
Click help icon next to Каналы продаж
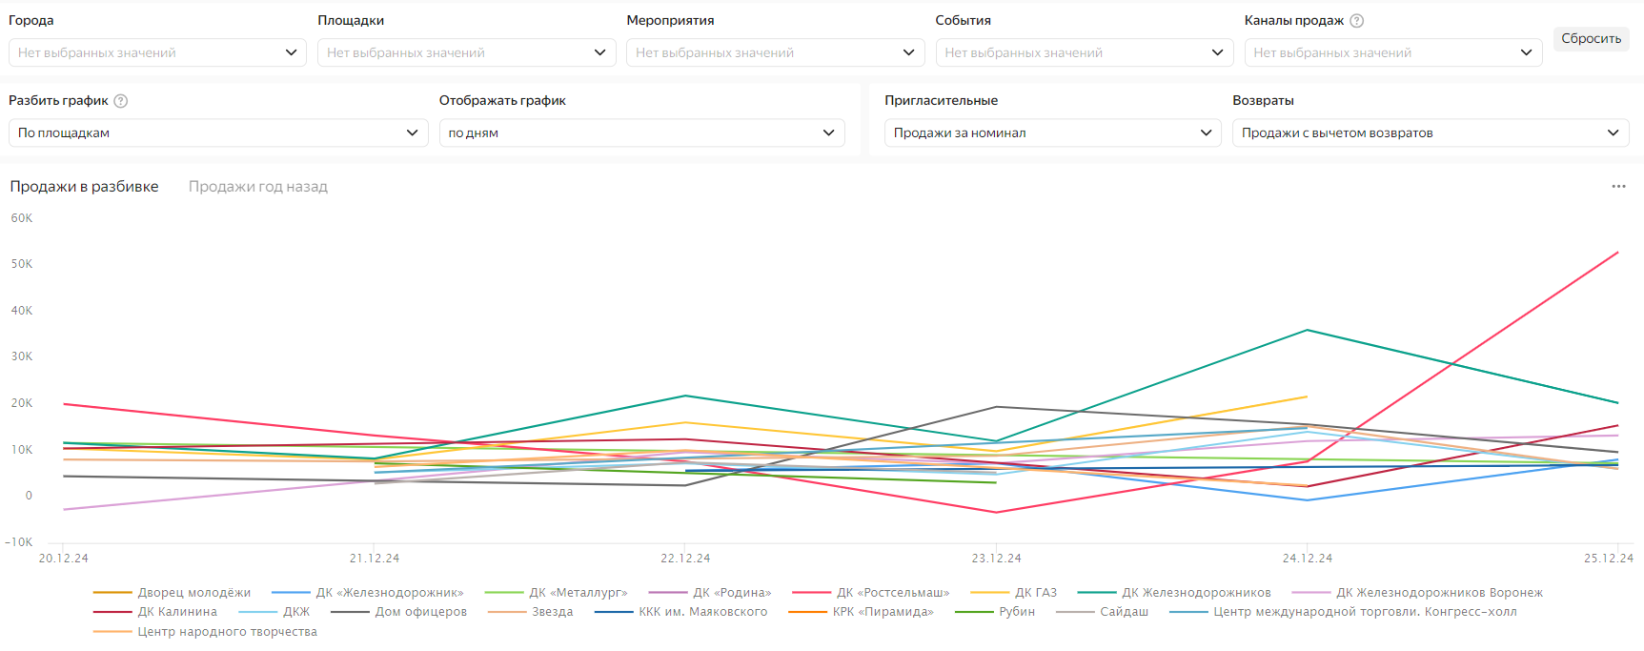pyautogui.click(x=1356, y=21)
